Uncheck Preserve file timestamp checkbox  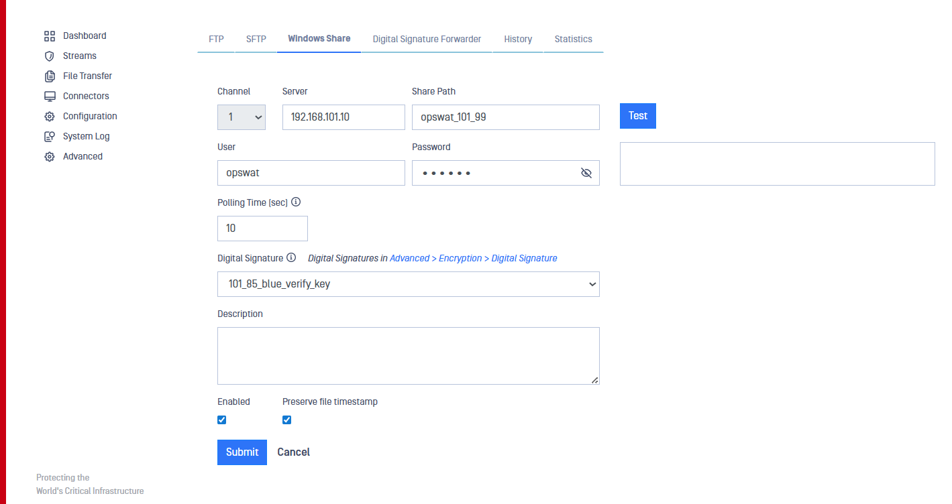[x=287, y=420]
